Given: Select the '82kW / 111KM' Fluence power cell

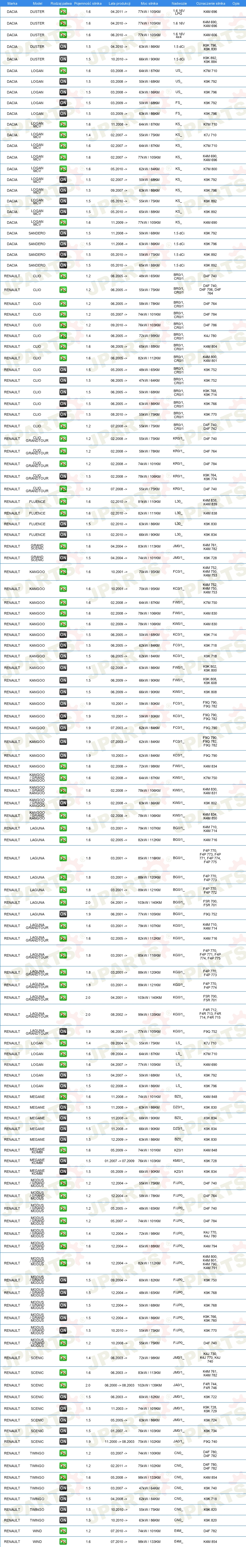Looking at the screenshot, I should 149,514.
